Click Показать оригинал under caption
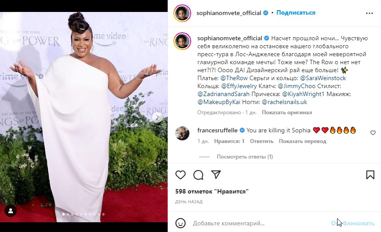 tap(287, 112)
